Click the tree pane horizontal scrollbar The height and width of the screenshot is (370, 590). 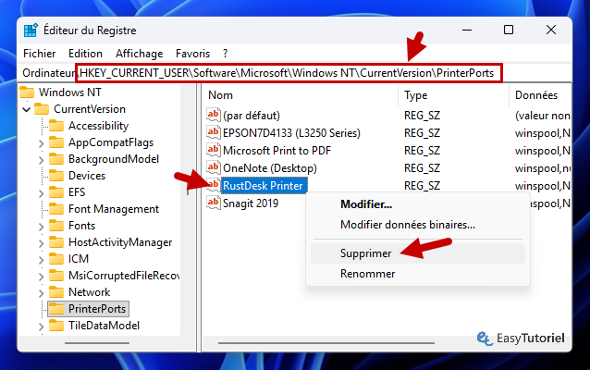click(x=97, y=343)
